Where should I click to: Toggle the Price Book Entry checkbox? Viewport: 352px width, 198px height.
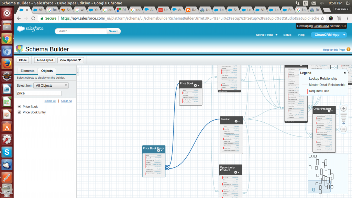click(x=19, y=112)
